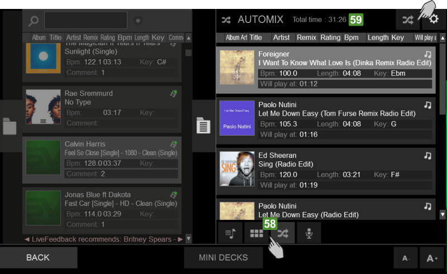Open the Automix settings gear
This screenshot has width=447, height=274.
[x=434, y=20]
